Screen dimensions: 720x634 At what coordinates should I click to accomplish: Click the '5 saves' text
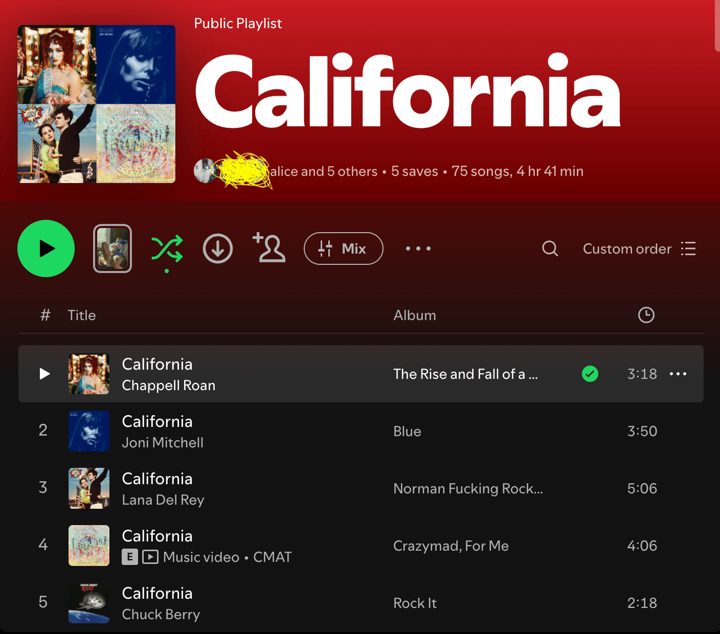pyautogui.click(x=415, y=171)
